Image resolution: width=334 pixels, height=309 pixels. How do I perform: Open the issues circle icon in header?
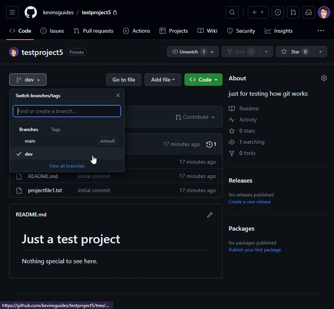click(278, 12)
